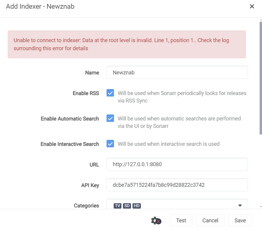The image size is (262, 231).
Task: Toggle advanced settings gear icon
Action: (x=156, y=221)
